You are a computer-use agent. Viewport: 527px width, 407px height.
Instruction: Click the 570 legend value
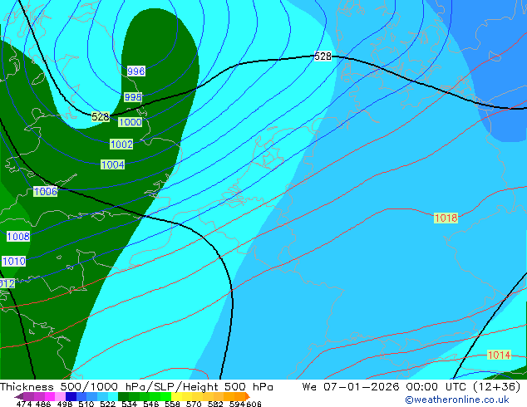point(194,404)
